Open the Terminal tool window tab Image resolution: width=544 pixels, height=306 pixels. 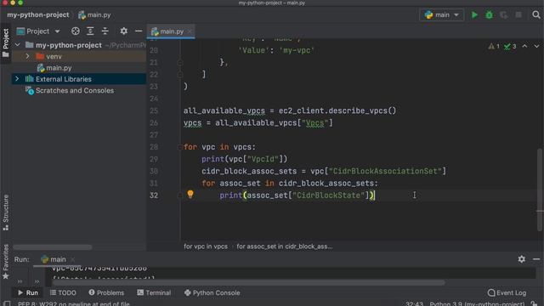click(x=154, y=292)
